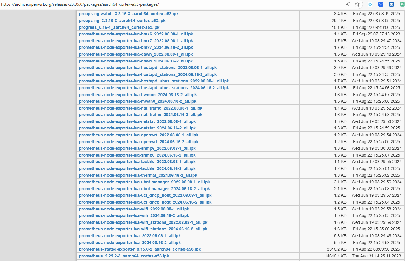405x261 pixels.
Task: Download lua-uci_dhcp_host_2024.06.16-2_all.ipk
Action: [145, 202]
